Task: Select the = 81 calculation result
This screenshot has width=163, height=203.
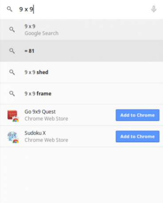Action: (81, 51)
